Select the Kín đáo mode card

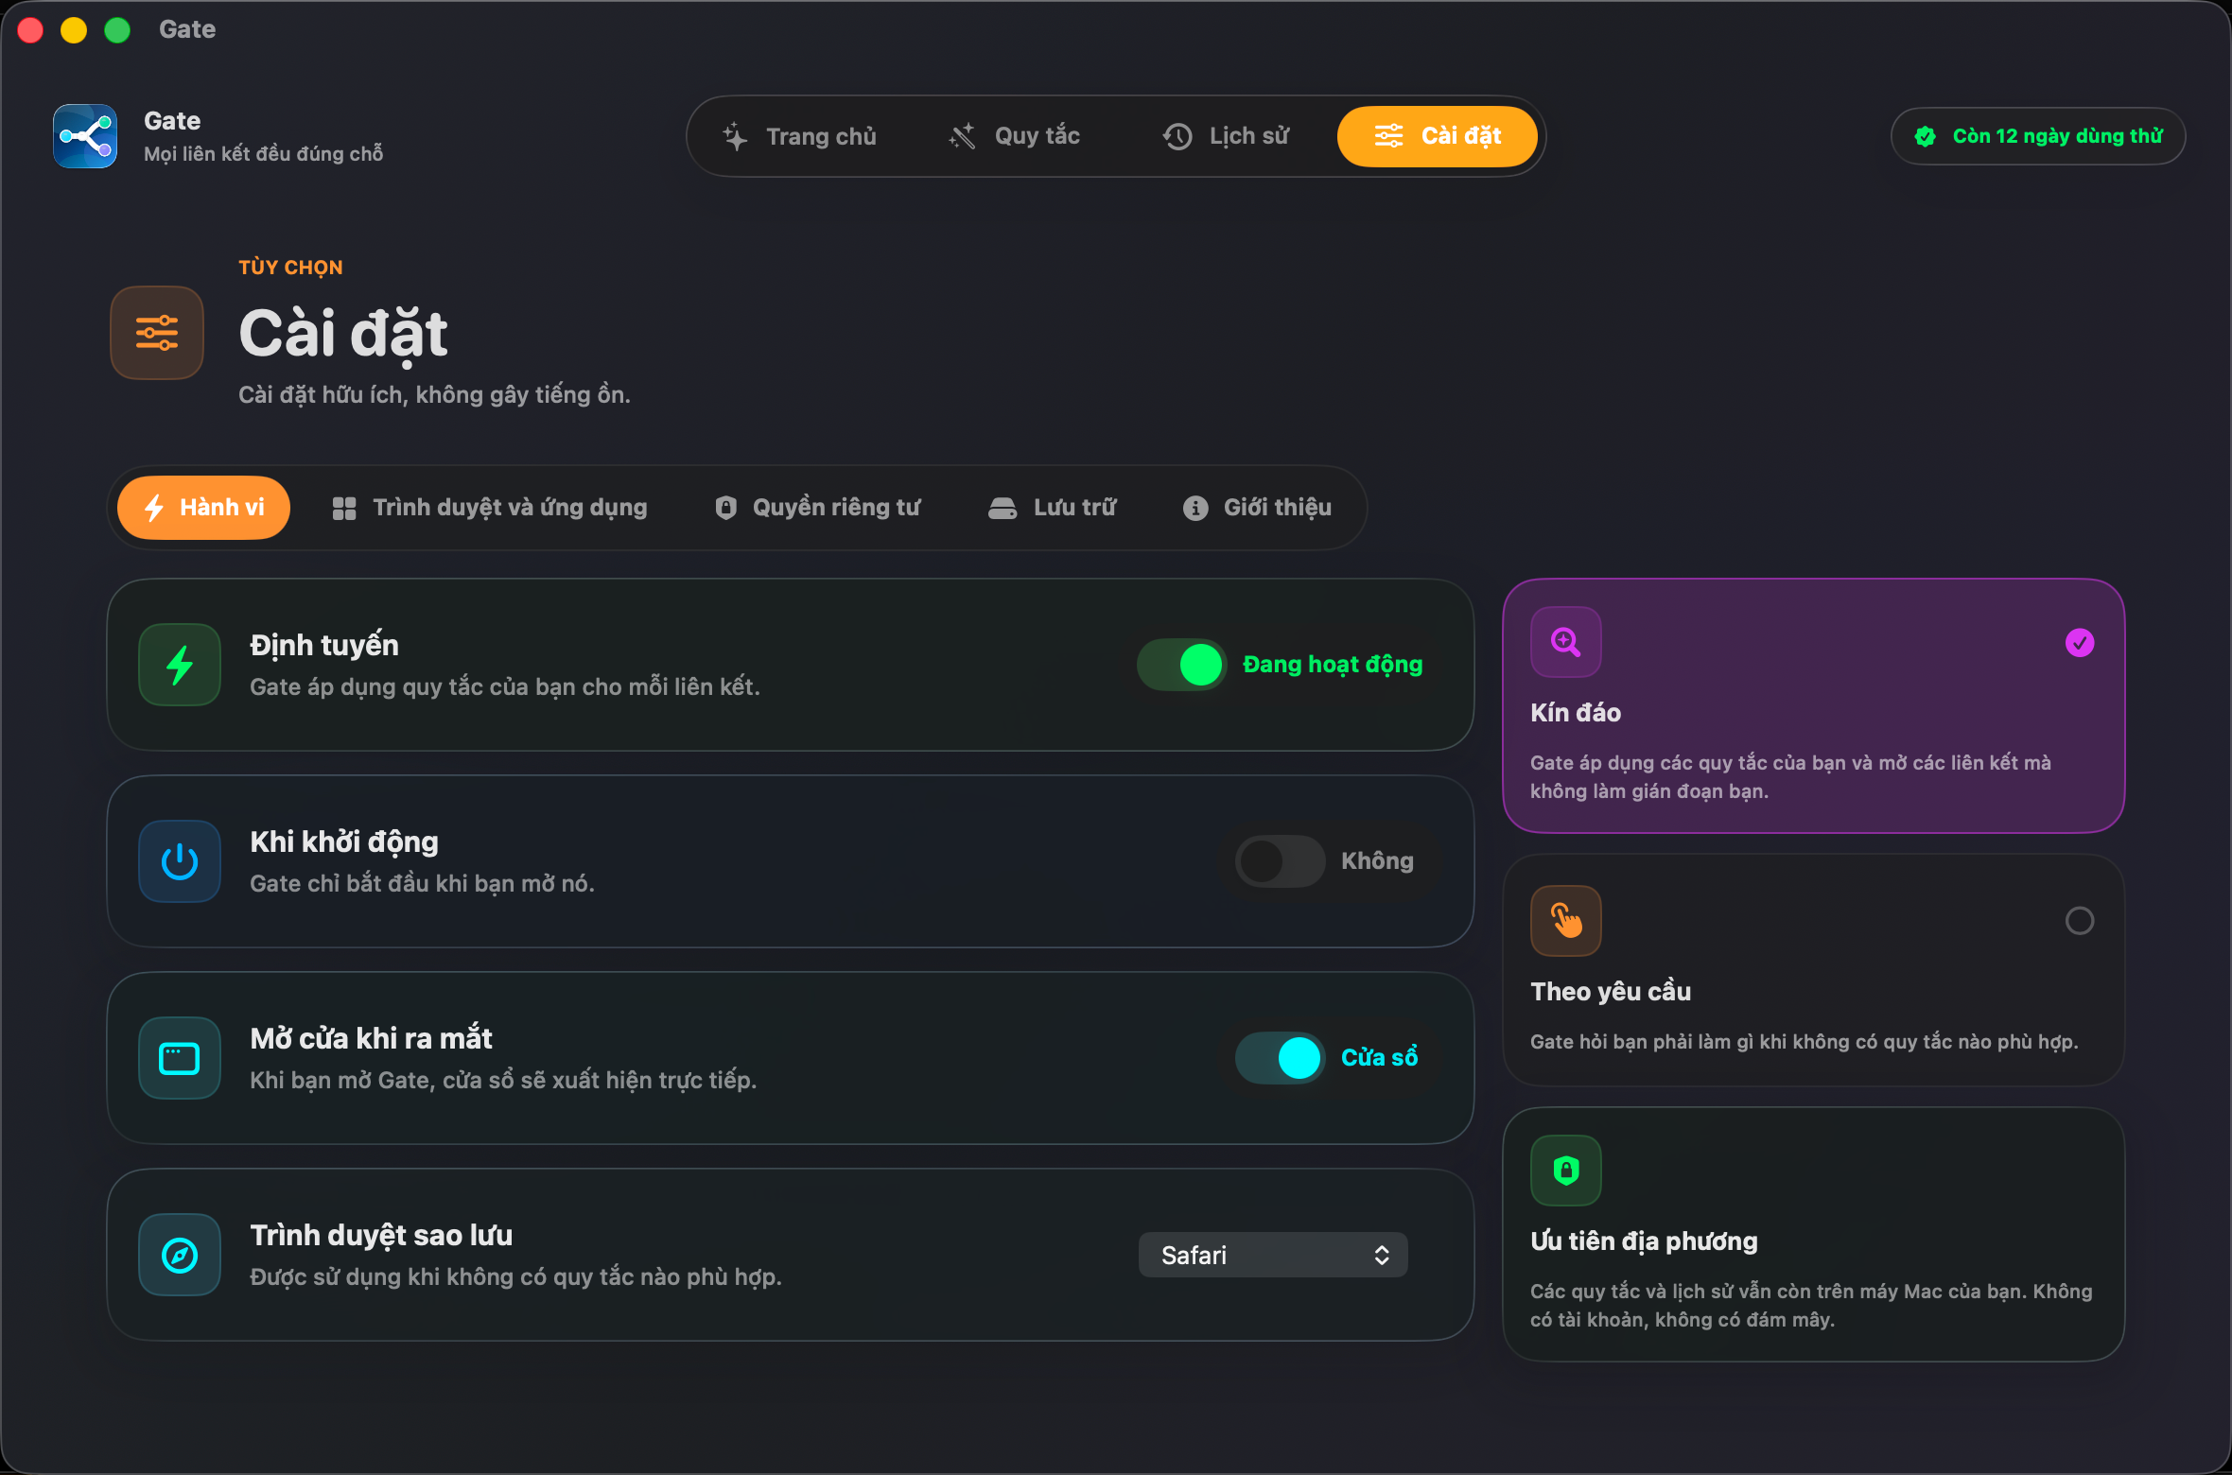click(1814, 706)
